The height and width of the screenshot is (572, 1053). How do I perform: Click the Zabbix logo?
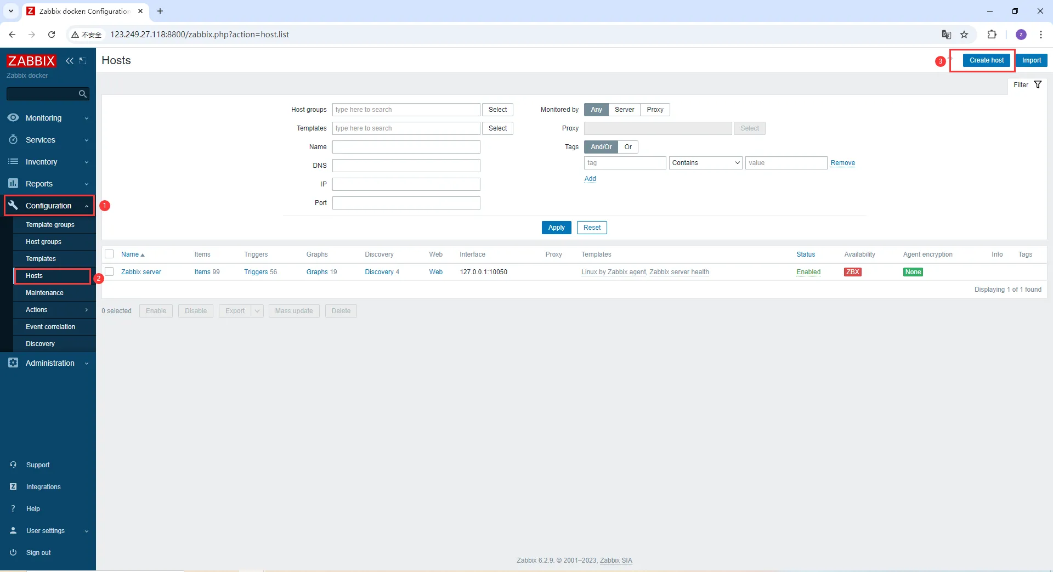31,60
